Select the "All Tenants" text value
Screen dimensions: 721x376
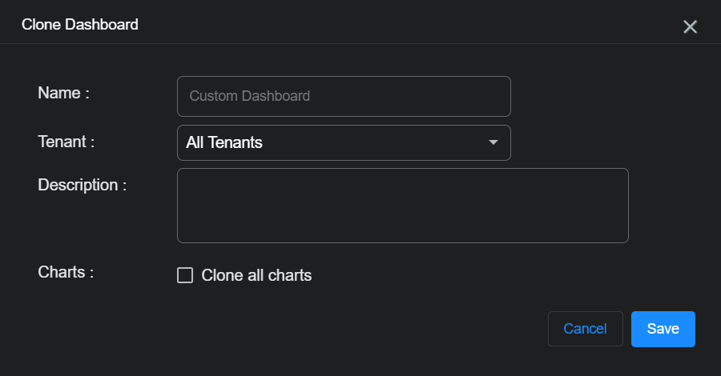click(224, 142)
